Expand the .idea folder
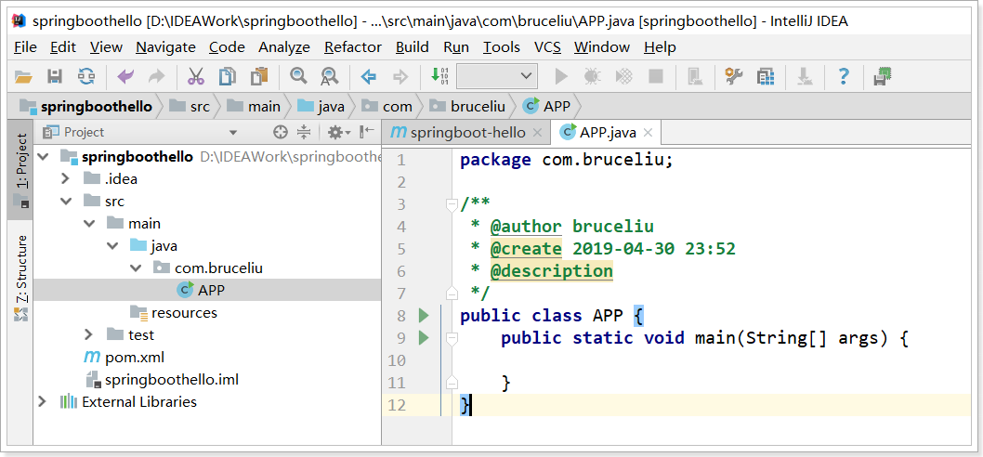This screenshot has width=983, height=457. tap(65, 179)
